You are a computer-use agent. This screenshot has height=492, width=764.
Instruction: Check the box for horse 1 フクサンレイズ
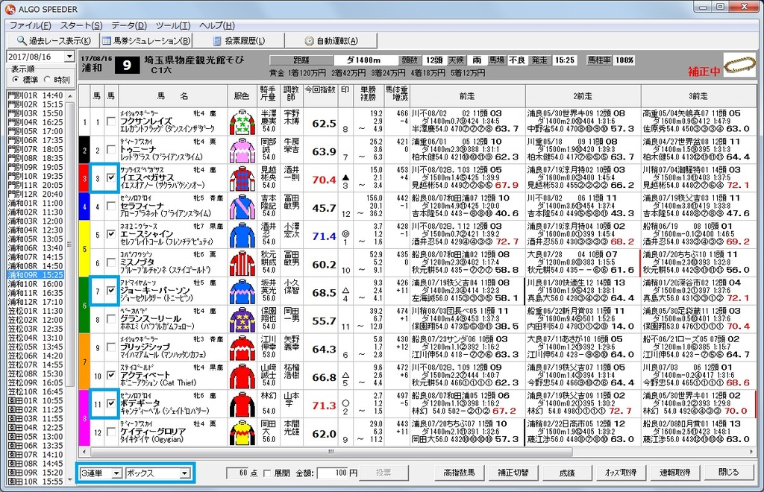[x=111, y=122]
